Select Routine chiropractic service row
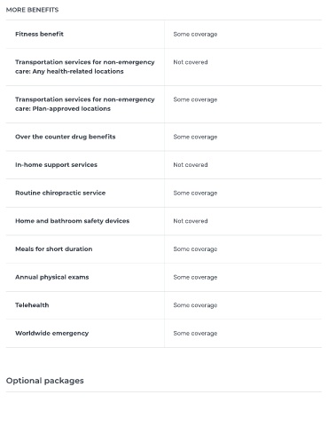This screenshot has height=426, width=328. point(163,193)
